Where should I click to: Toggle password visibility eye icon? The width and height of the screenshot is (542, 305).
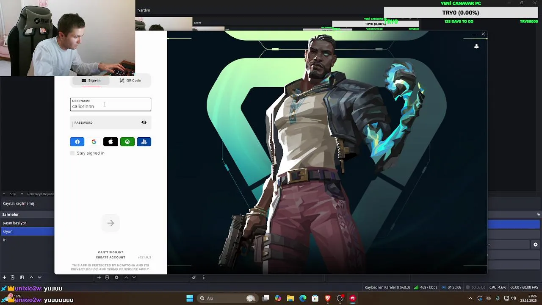(x=144, y=122)
